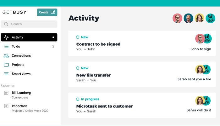Click the star icon beside Bill Lumberg
The height and width of the screenshot is (126, 220).
(6, 93)
